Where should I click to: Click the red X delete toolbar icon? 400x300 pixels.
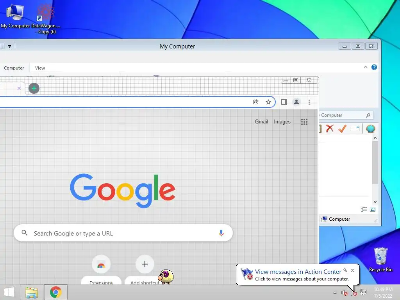330,129
